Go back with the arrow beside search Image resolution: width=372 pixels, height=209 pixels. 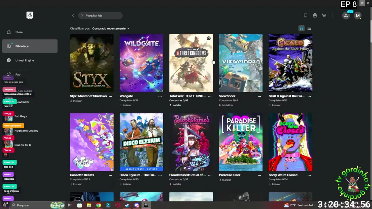tap(73, 16)
